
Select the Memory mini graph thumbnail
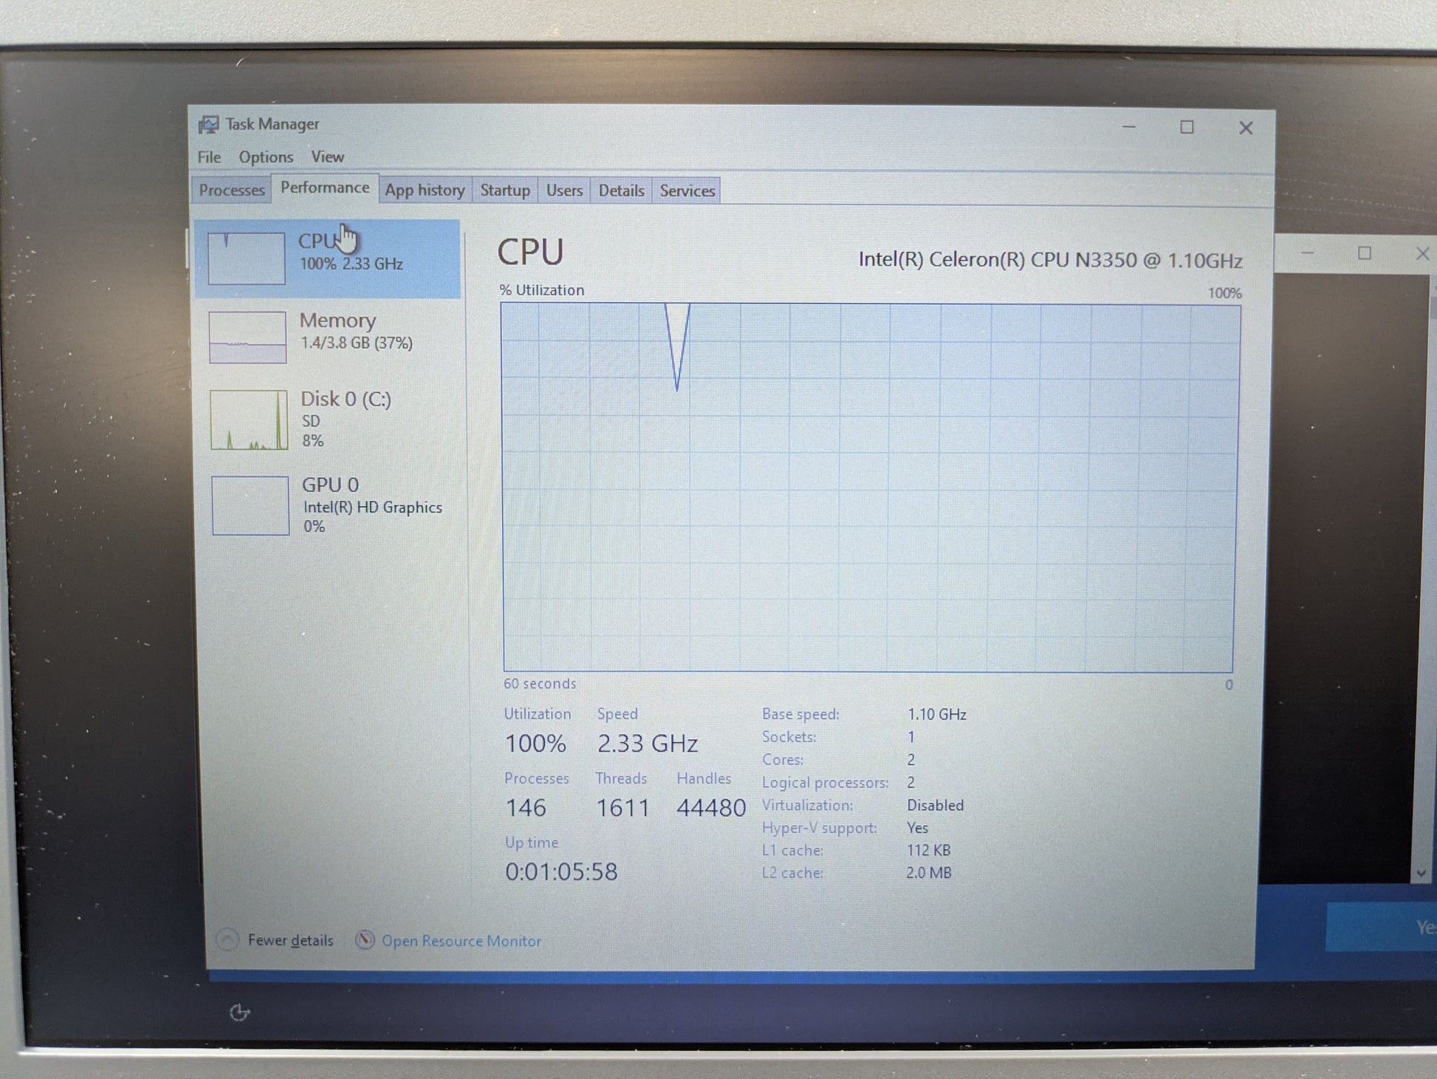(247, 337)
